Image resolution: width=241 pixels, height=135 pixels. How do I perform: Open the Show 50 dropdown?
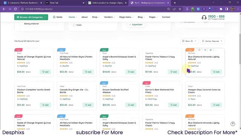click(189, 41)
